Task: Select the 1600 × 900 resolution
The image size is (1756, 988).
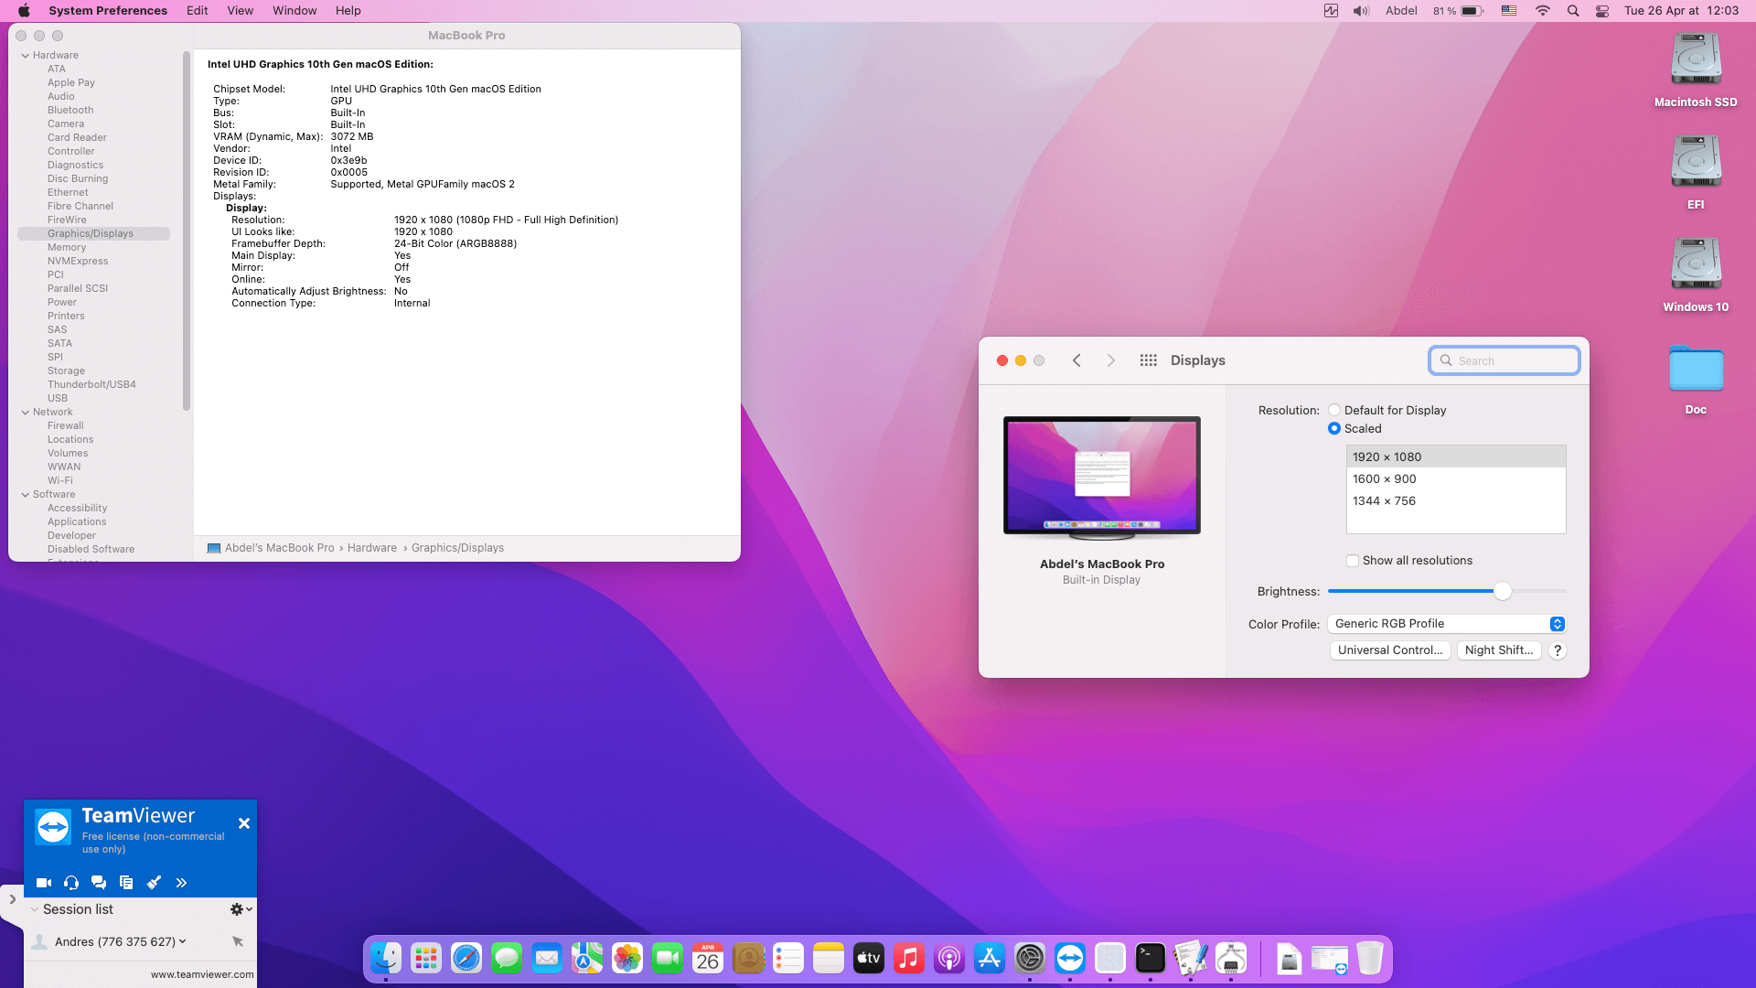Action: coord(1456,479)
